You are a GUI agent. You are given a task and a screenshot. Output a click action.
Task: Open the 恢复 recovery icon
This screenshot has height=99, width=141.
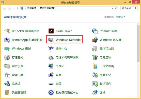pyautogui.click(x=51, y=75)
